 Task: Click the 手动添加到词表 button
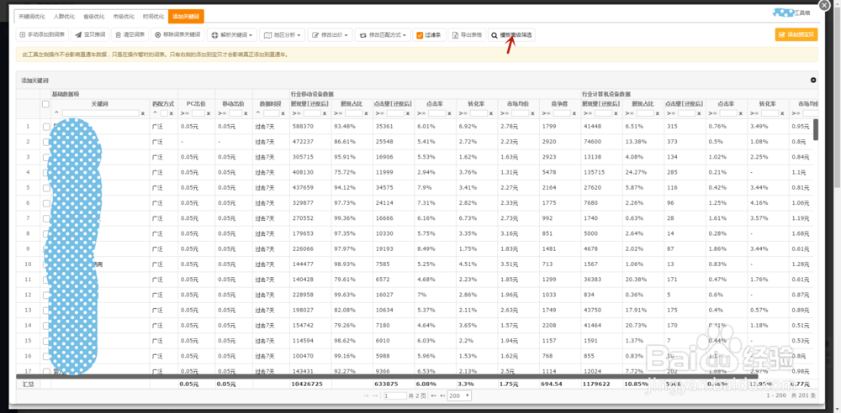(42, 34)
